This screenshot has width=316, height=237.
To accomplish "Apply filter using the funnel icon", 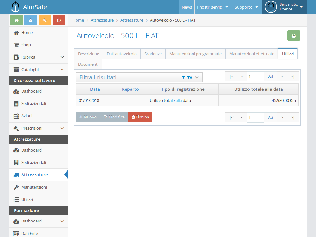I will pyautogui.click(x=183, y=77).
